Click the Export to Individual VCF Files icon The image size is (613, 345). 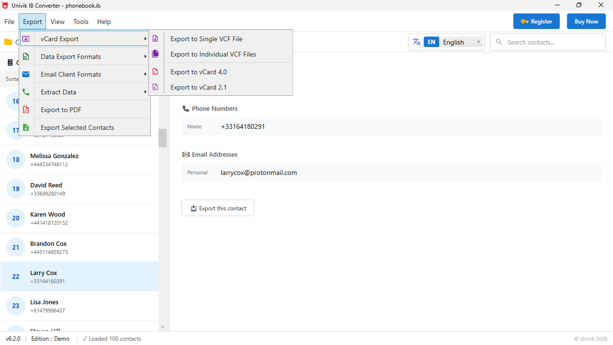[155, 53]
